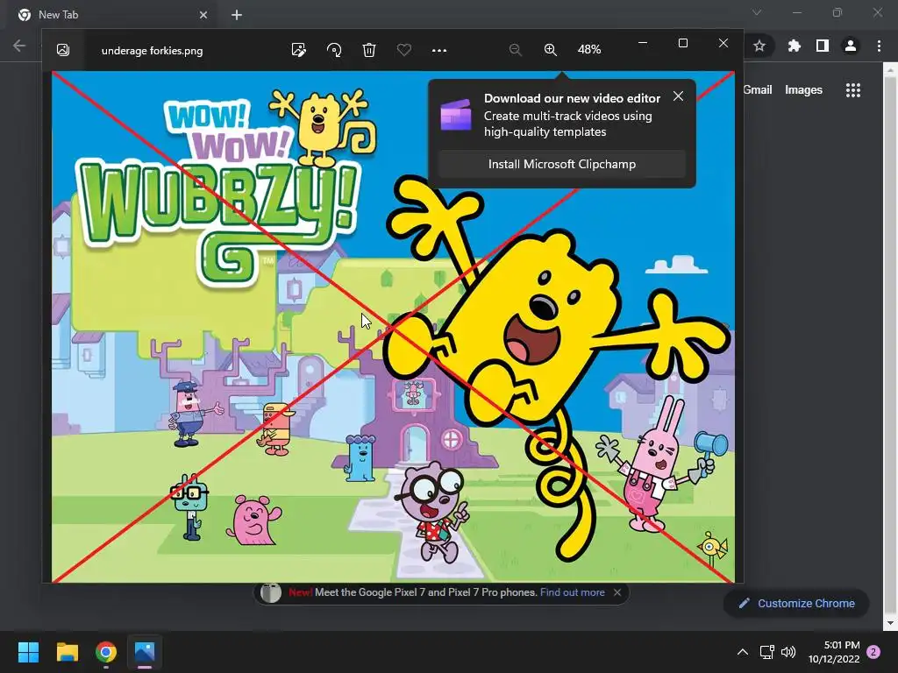Click the scrollbar down arrow in Chrome
Image resolution: width=898 pixels, height=673 pixels.
click(x=889, y=623)
